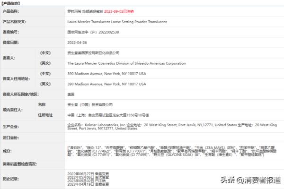Click the '备案人:' row label
The image size is (284, 189).
pyautogui.click(x=9, y=58)
